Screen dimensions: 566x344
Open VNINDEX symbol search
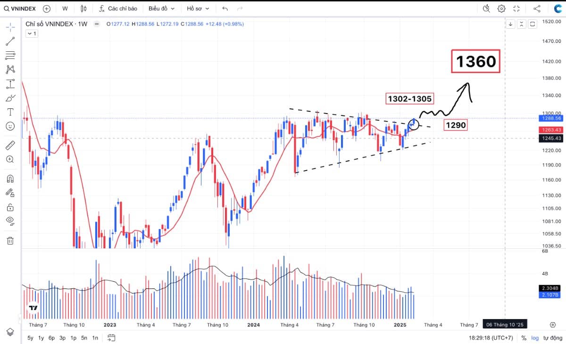pyautogui.click(x=19, y=8)
